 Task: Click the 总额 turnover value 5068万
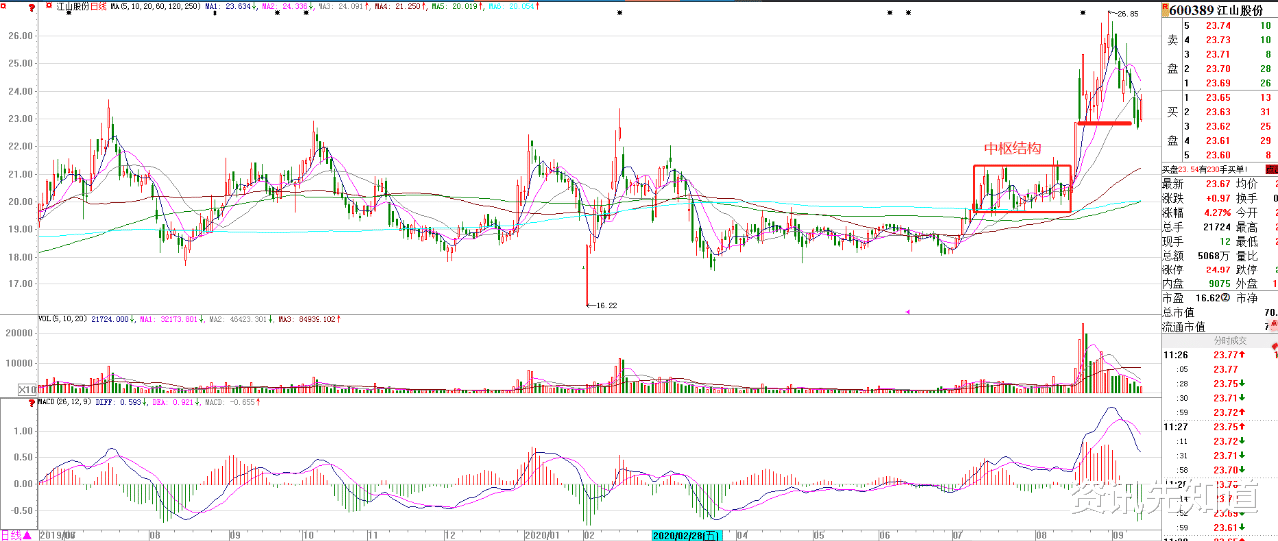1213,256
